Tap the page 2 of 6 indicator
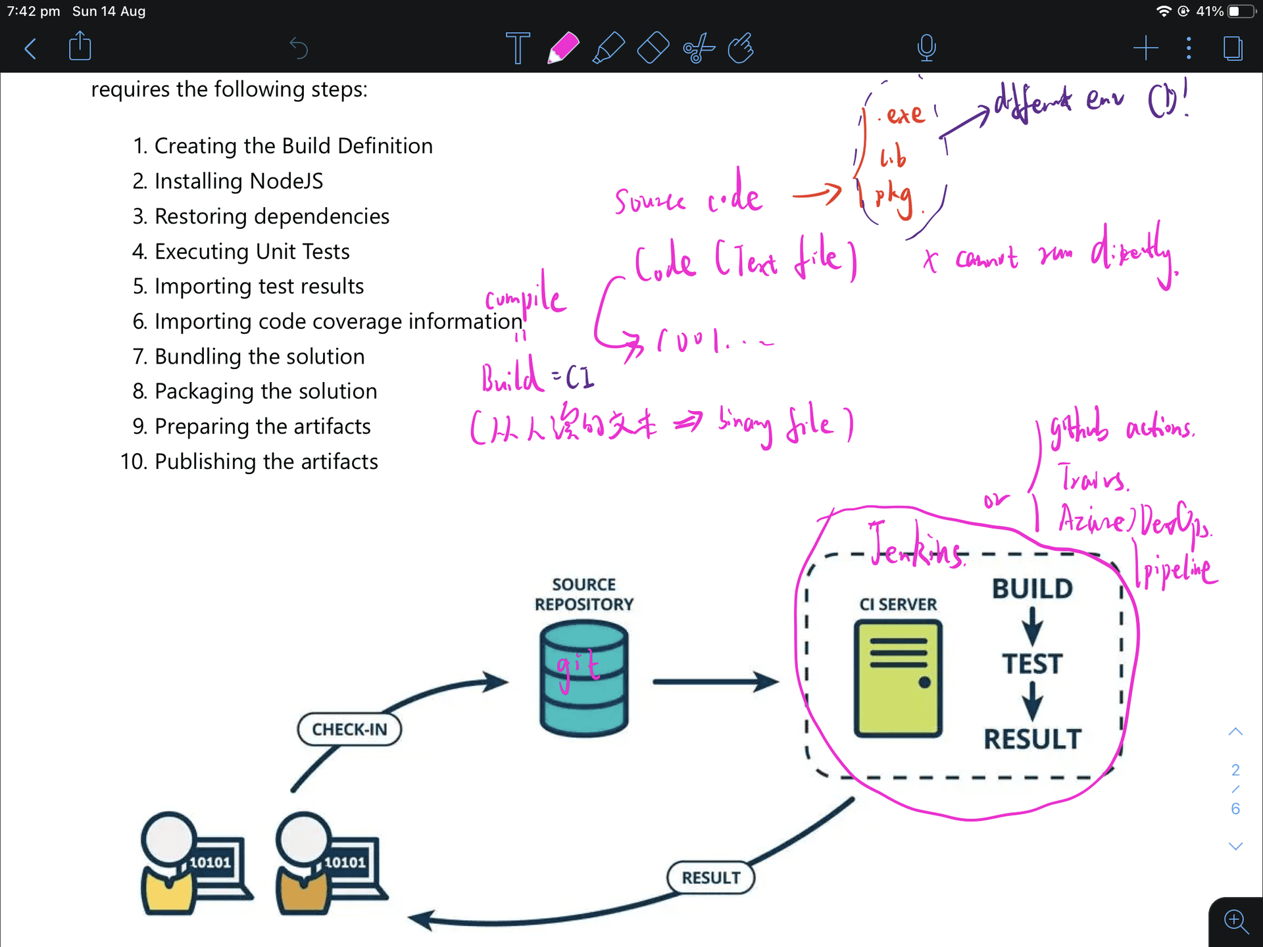The width and height of the screenshot is (1263, 947). (1235, 789)
